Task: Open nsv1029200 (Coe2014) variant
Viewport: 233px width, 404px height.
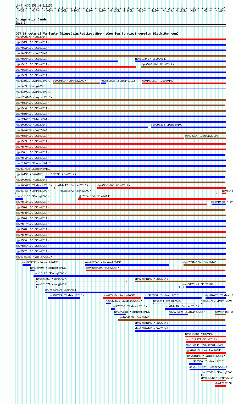Action: [31, 125]
